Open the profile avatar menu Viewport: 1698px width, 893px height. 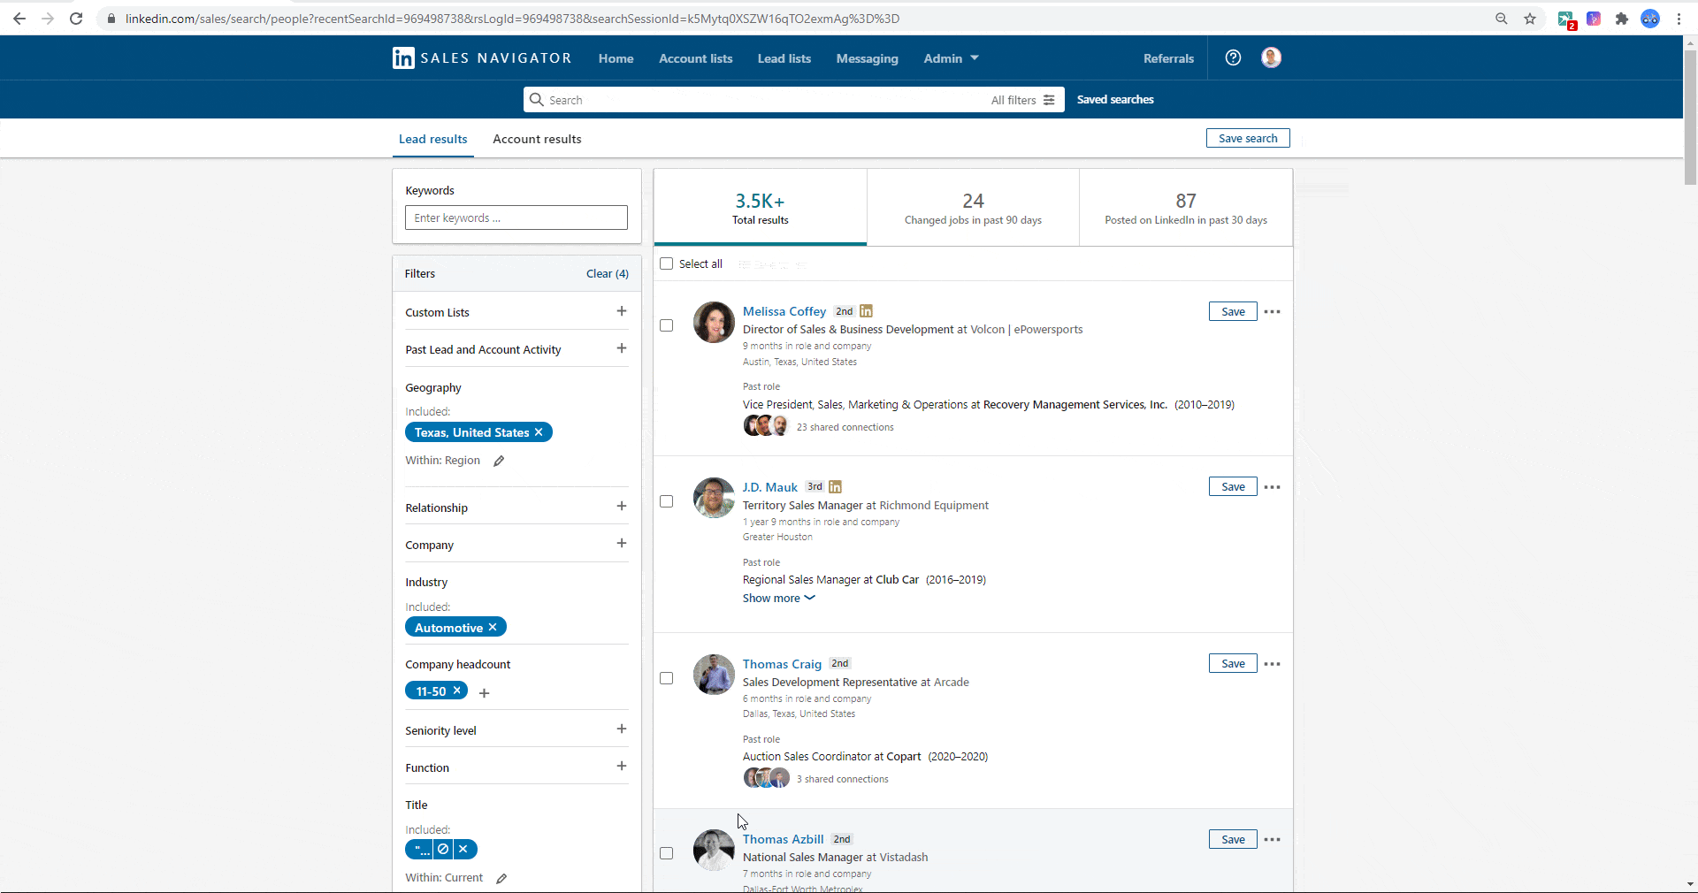1271,57
